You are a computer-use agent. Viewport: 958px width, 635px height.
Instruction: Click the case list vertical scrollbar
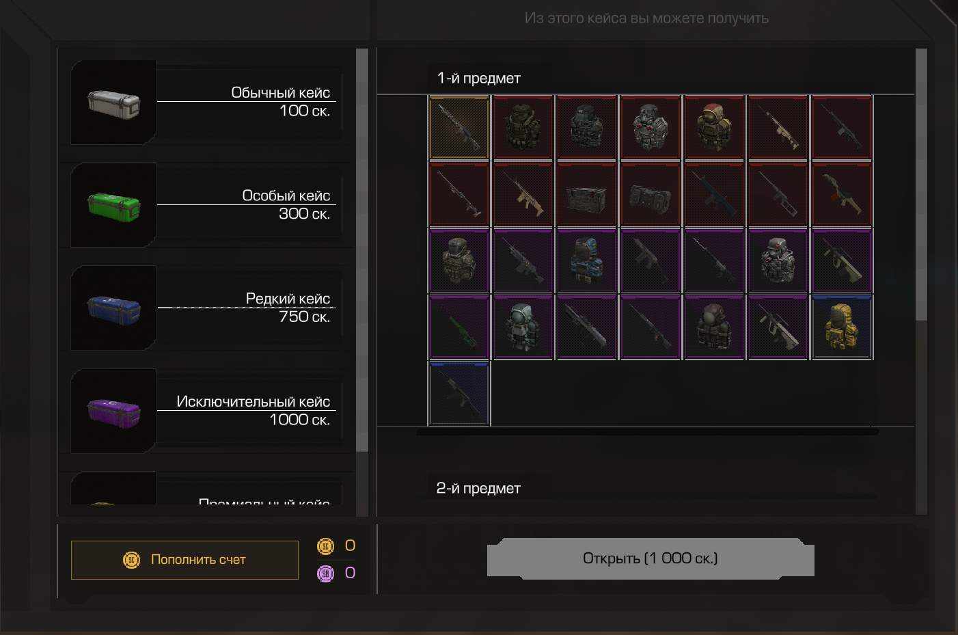tap(362, 250)
